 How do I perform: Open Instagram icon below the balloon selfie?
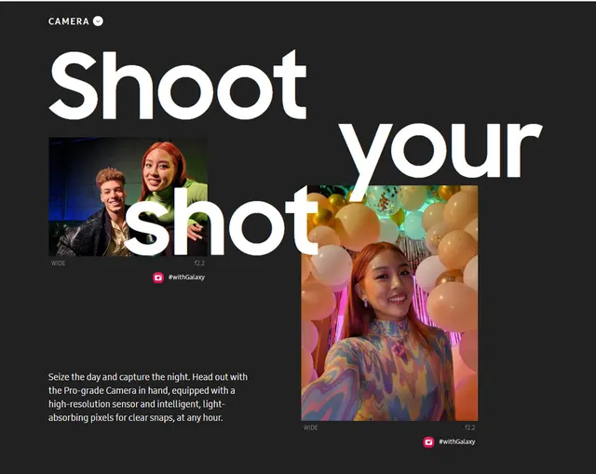pos(428,442)
